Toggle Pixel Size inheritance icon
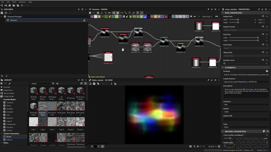Viewport: 271px width, 152px height. (263, 34)
